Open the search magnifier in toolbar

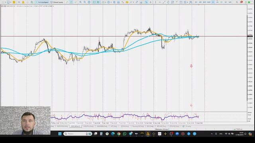[x=237, y=2]
